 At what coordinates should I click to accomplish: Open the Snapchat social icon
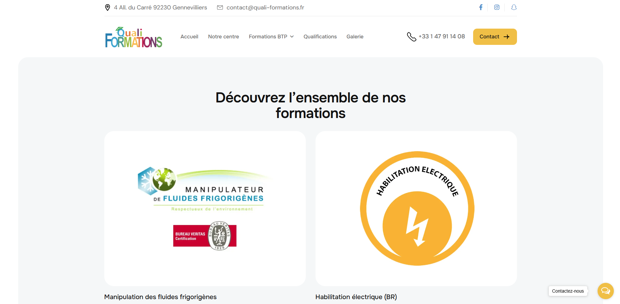coord(514,7)
